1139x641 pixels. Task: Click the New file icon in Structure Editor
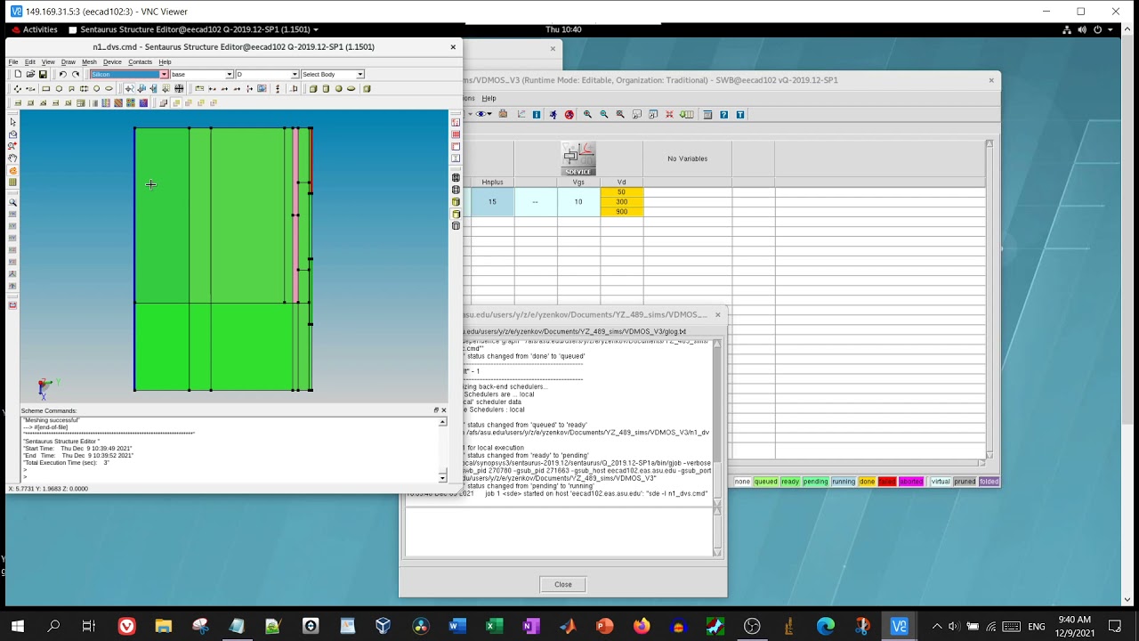[18, 74]
